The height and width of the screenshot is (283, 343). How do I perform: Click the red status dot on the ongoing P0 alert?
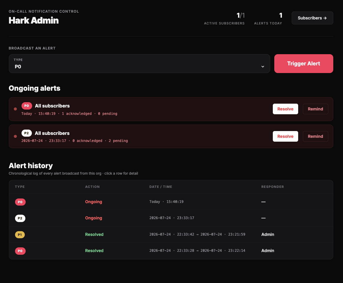(15, 109)
